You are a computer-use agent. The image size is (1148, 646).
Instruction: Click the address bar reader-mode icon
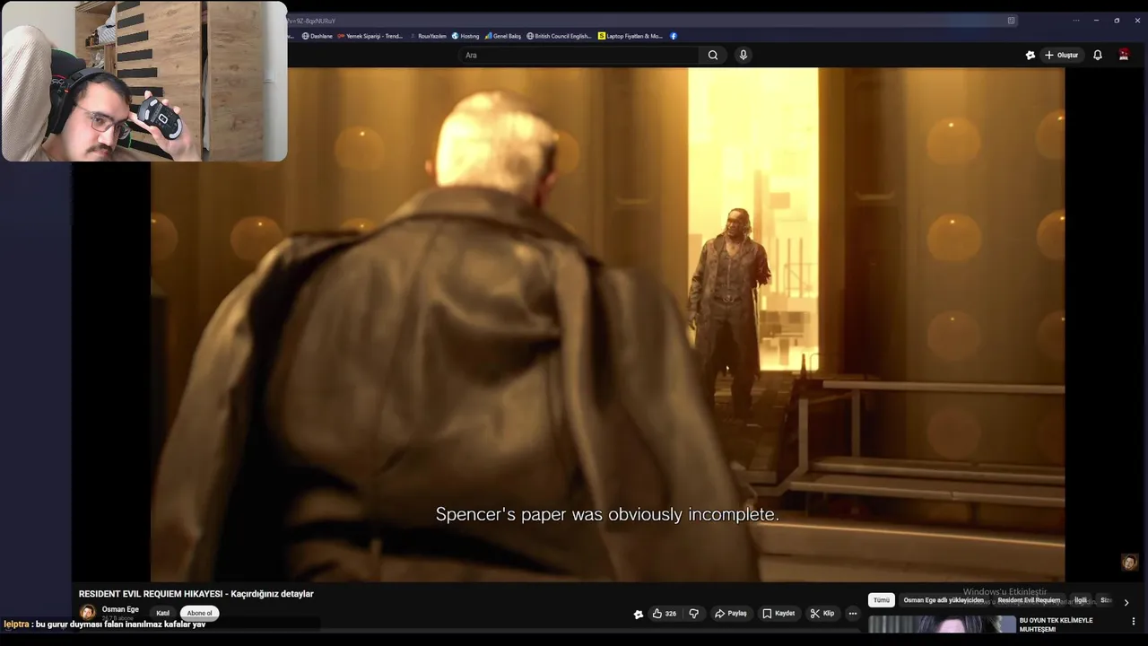tap(1011, 21)
